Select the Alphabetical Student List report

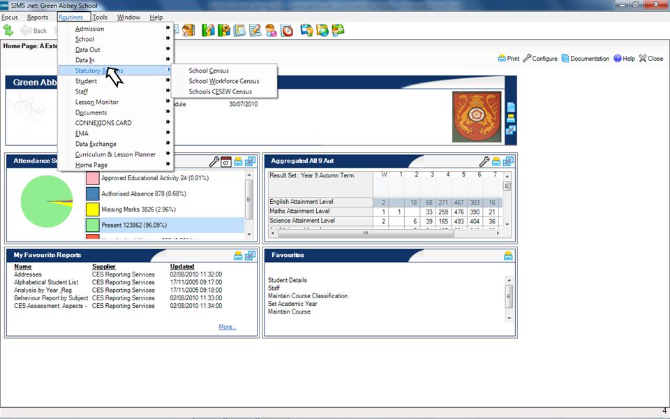point(46,282)
